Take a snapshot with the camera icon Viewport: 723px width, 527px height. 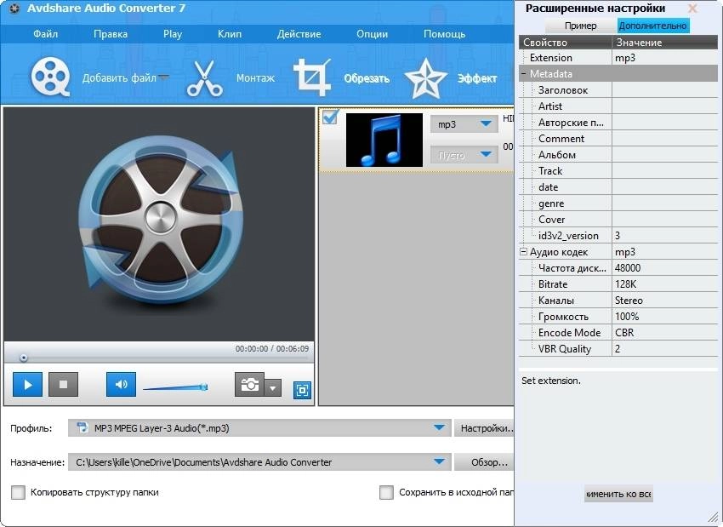tap(249, 384)
